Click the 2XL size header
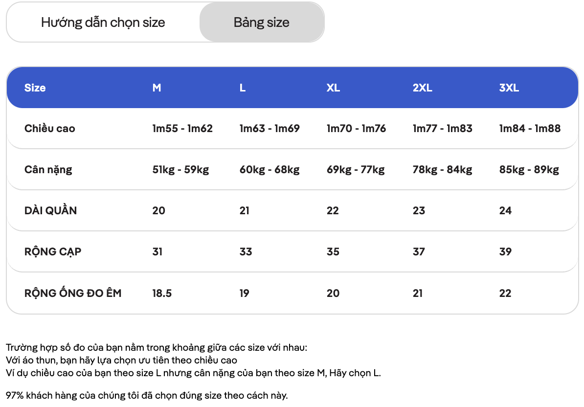Screen dimensions: 584x407 (423, 88)
